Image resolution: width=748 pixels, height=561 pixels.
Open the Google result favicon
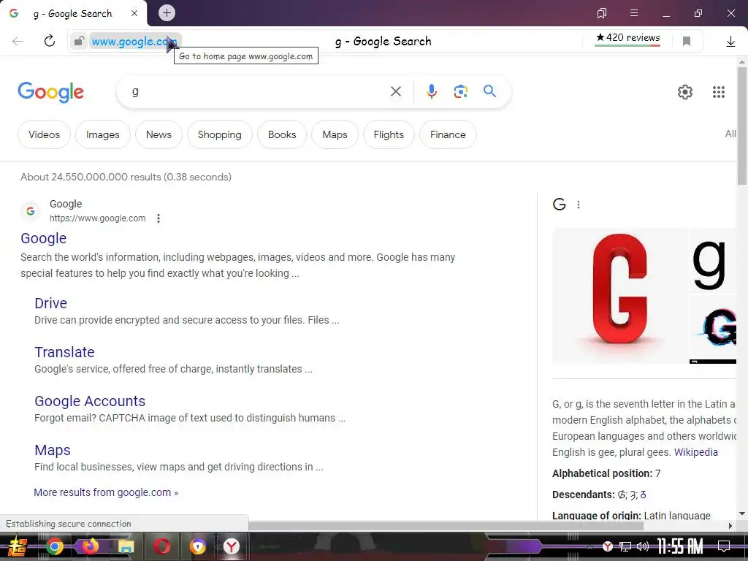[31, 211]
